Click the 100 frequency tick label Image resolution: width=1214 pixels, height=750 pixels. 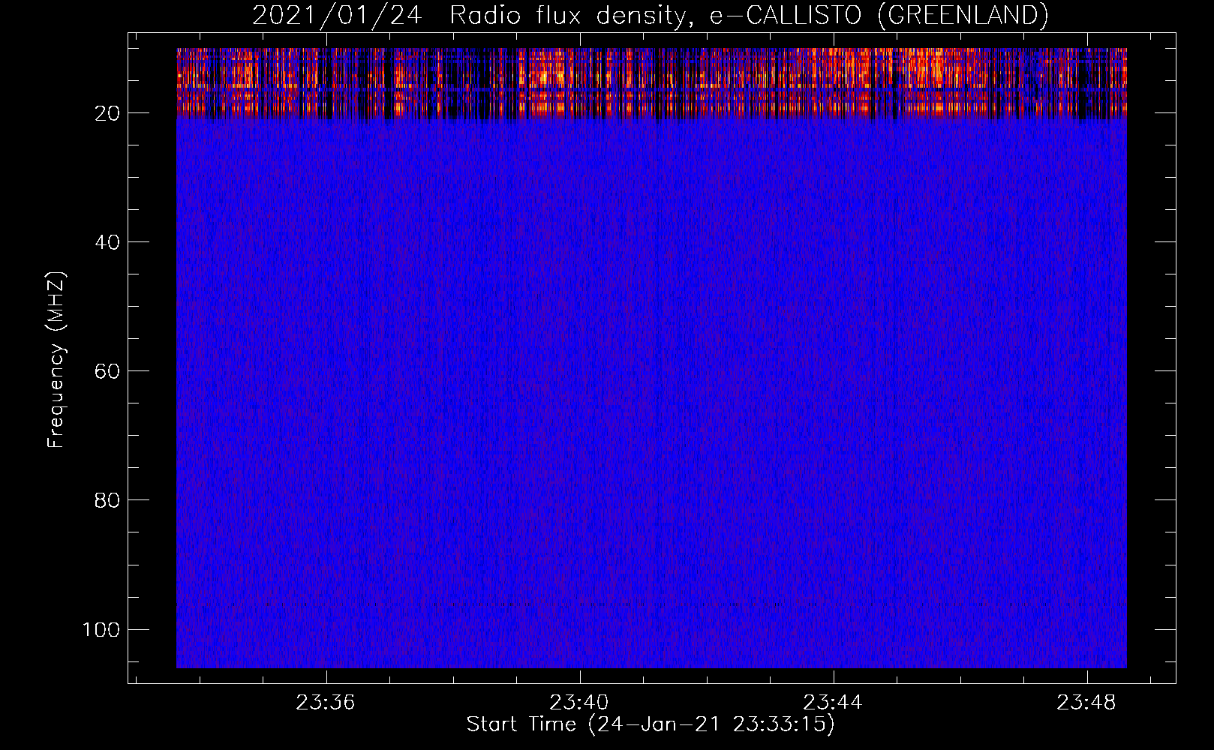pyautogui.click(x=101, y=629)
